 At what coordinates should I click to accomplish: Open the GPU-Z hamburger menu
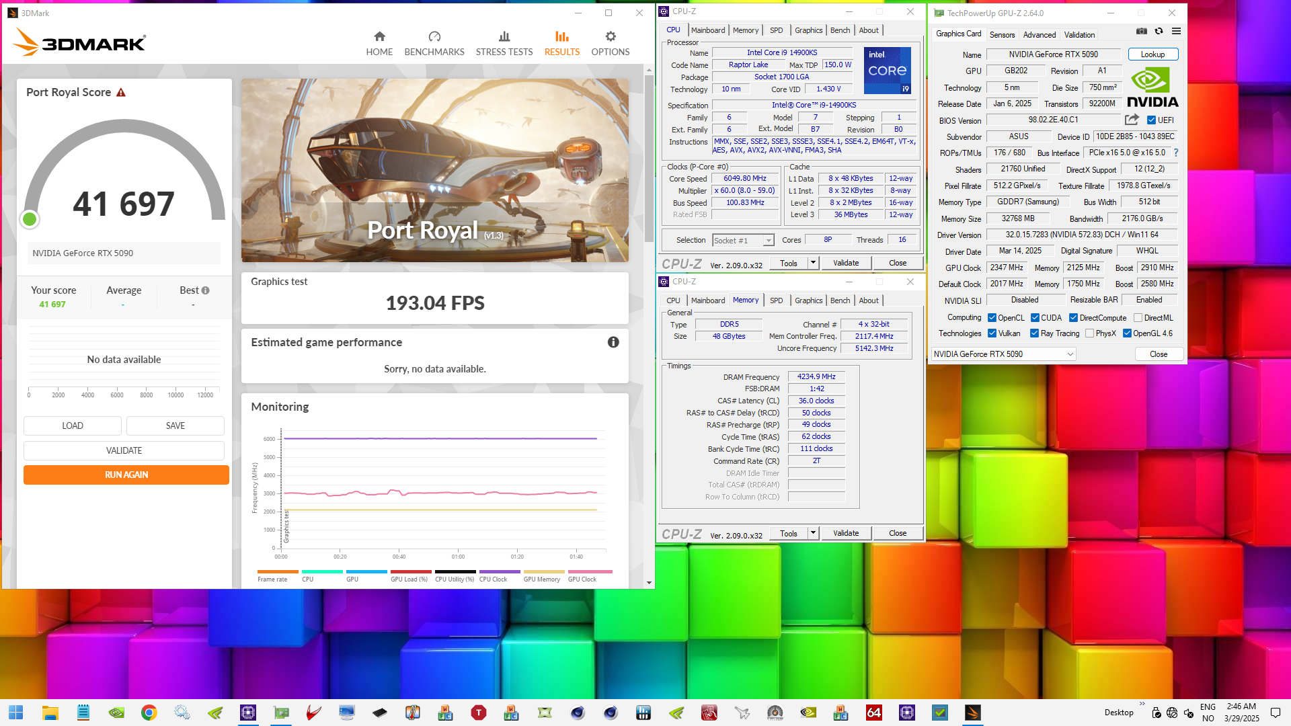[x=1176, y=31]
